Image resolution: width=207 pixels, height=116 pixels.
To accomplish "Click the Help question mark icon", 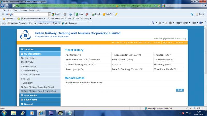I will point(201,23).
